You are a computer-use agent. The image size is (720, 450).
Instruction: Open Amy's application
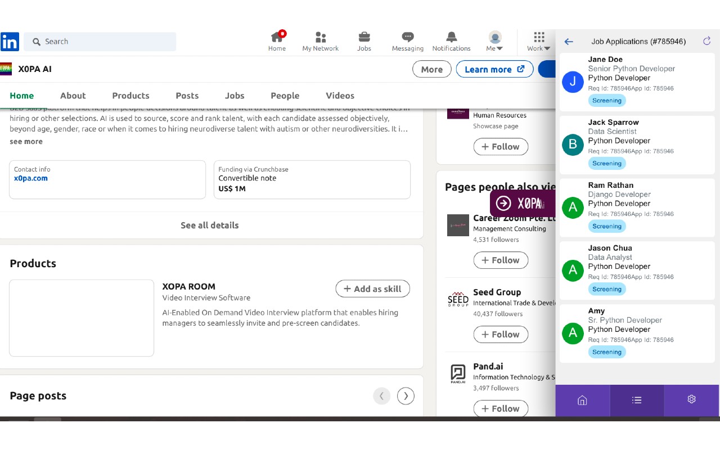[x=637, y=334]
